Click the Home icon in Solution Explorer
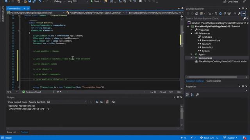 point(196,14)
